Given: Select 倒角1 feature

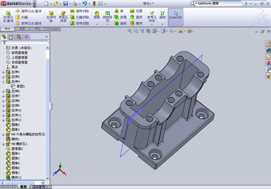Looking at the screenshot, I should click(13, 172).
